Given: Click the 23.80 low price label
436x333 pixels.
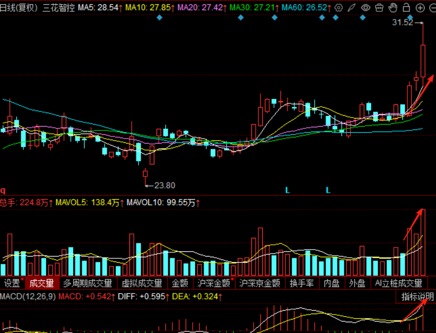Looking at the screenshot, I should point(165,185).
